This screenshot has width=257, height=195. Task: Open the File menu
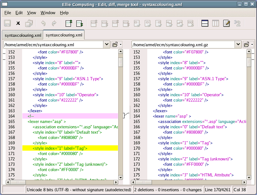(x=8, y=13)
